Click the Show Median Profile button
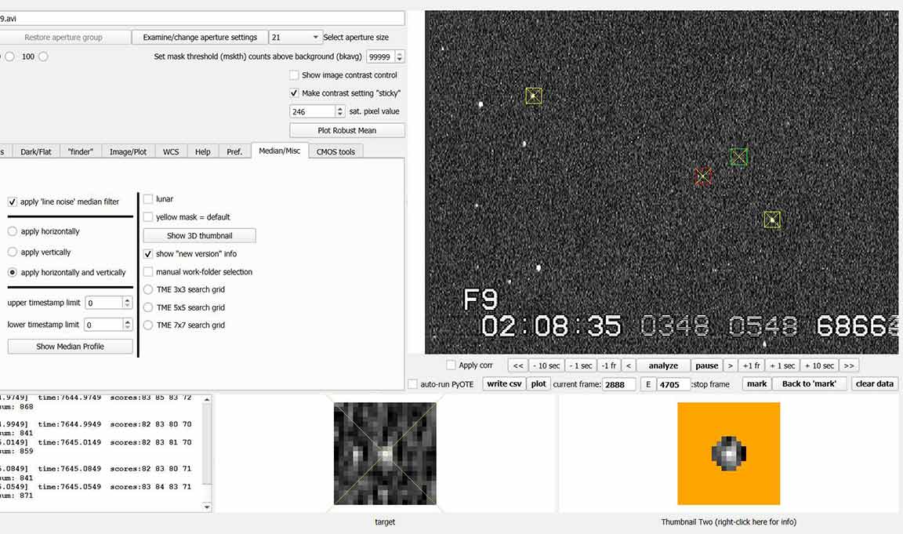 [70, 347]
